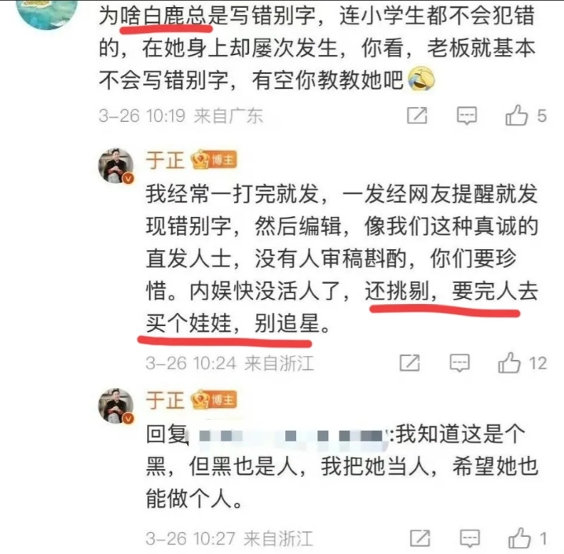
Task: Open the blurred replied-to username
Action: pos(291,435)
